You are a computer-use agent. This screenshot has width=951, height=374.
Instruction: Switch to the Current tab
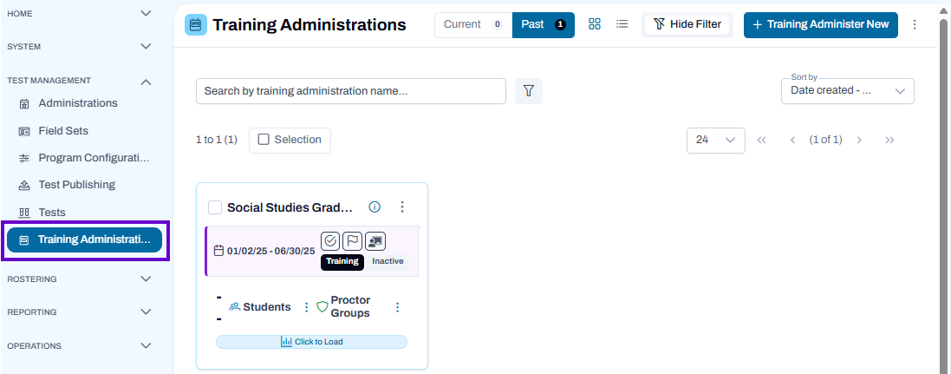click(473, 25)
